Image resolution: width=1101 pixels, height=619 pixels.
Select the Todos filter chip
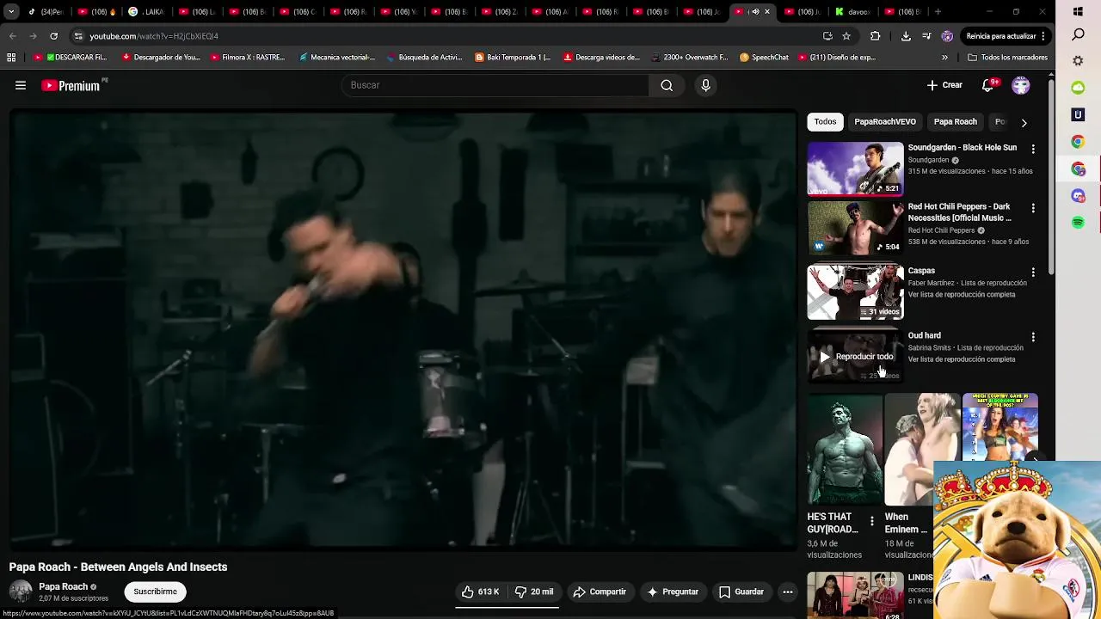[825, 122]
